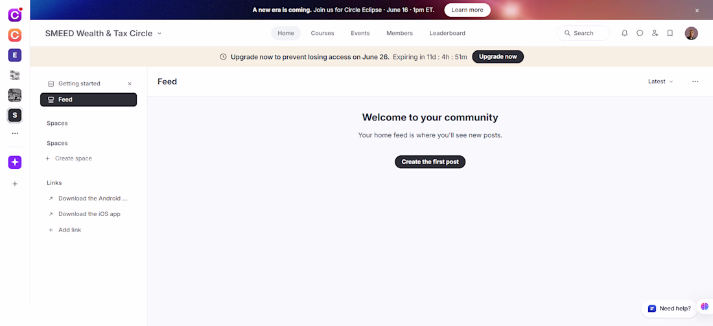The image size is (713, 326).
Task: Add a new community with plus icon
Action: click(x=15, y=184)
